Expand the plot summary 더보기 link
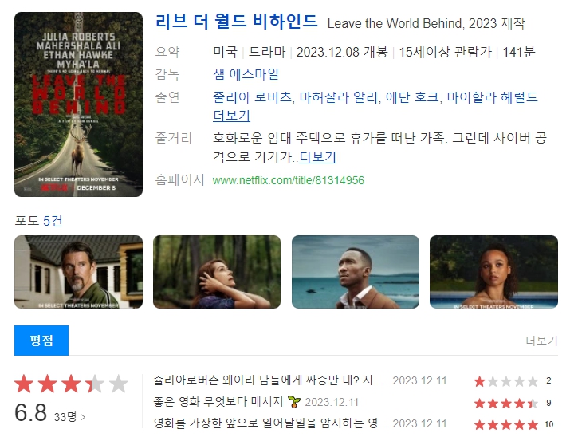This screenshot has width=574, height=441. click(x=318, y=157)
